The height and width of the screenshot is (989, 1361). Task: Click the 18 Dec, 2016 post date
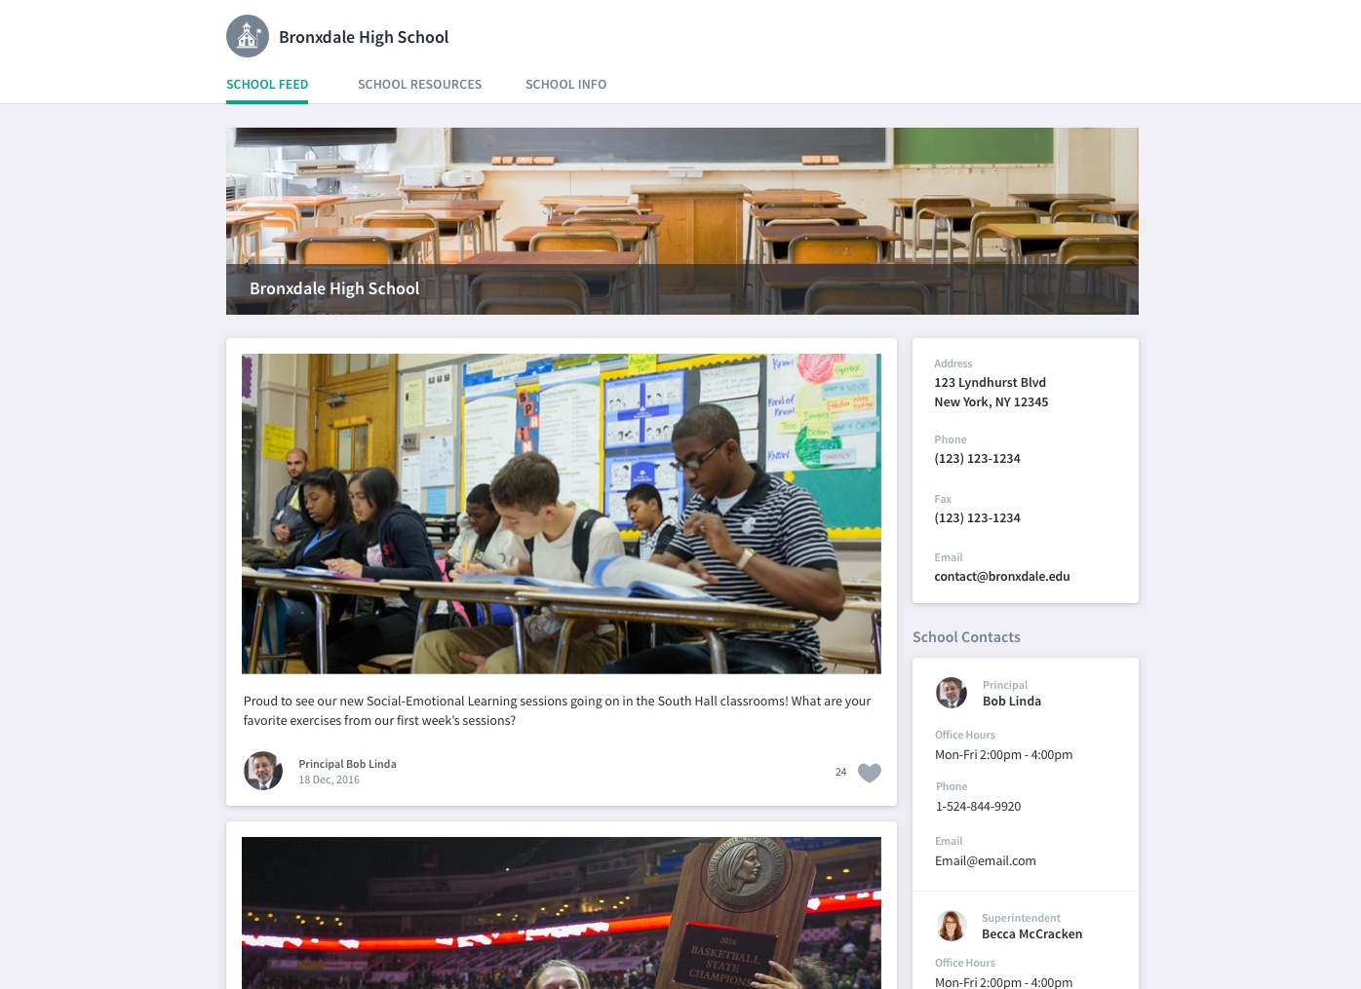(329, 780)
